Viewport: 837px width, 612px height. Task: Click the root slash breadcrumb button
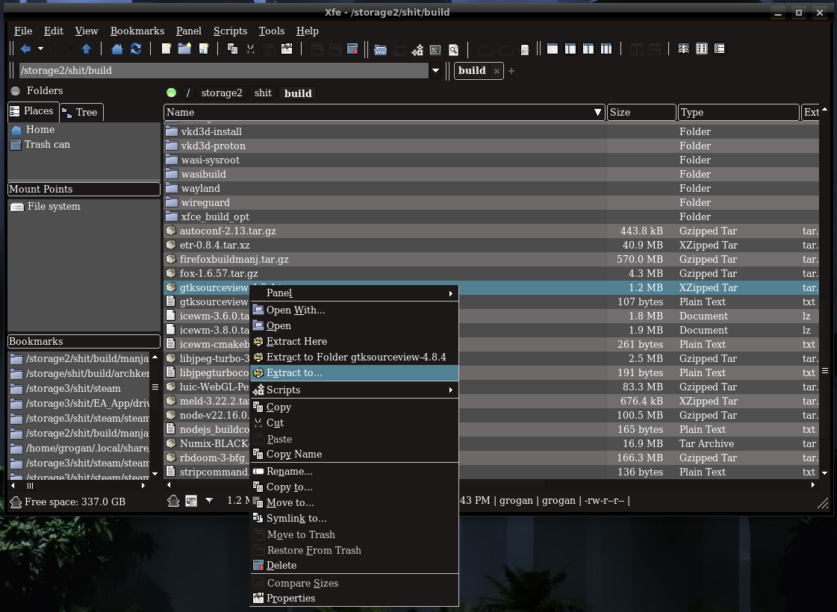coord(188,93)
